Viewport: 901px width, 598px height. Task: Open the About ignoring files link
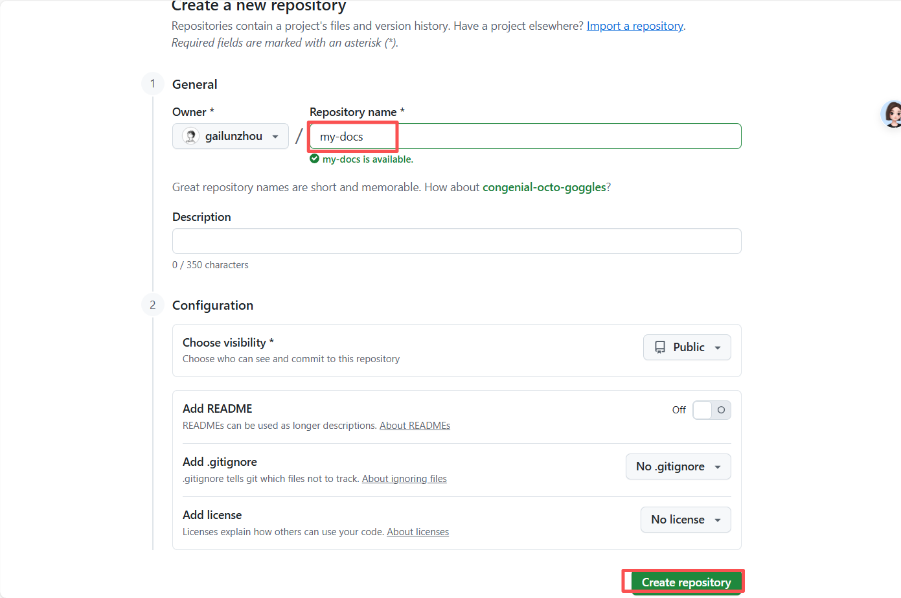(x=404, y=479)
